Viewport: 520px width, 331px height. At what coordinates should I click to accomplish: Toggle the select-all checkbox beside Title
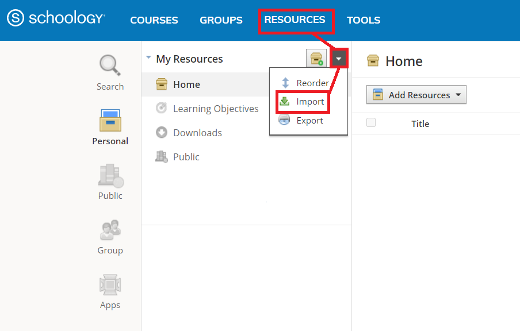[x=371, y=122]
